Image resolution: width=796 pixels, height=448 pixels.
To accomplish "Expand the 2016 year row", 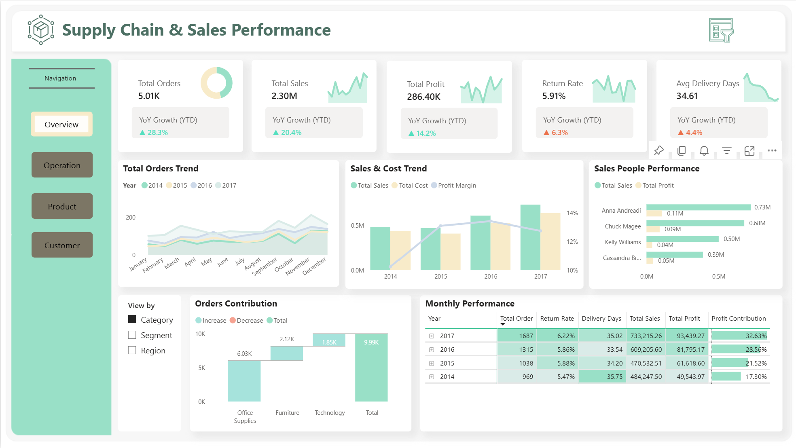I will click(x=432, y=350).
